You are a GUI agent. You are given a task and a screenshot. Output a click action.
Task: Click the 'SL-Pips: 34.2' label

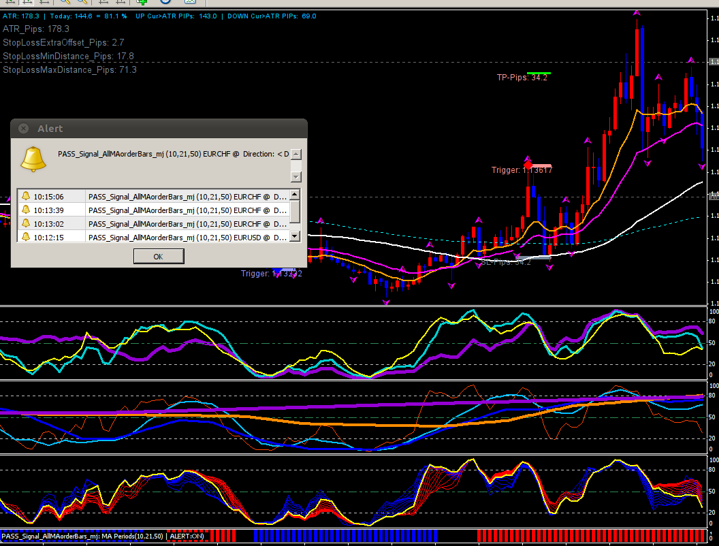click(506, 262)
